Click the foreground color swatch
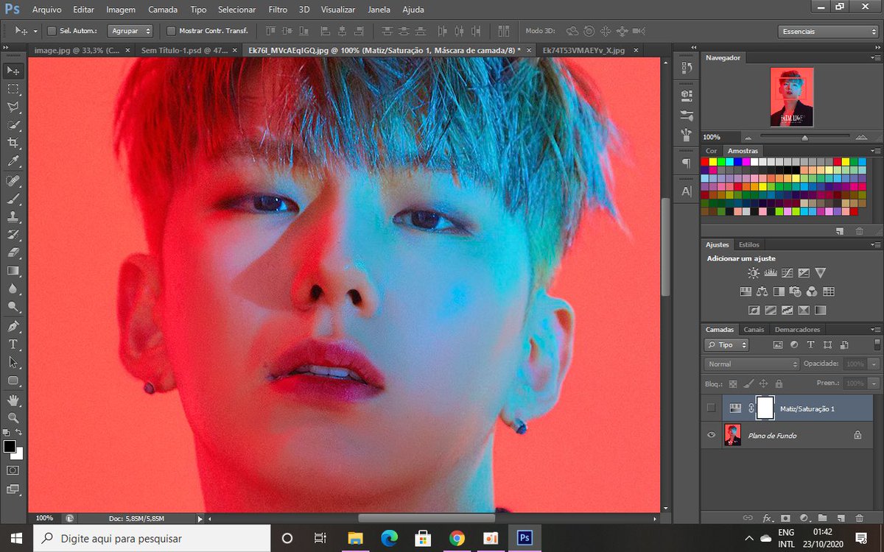This screenshot has width=884, height=552. (10, 446)
